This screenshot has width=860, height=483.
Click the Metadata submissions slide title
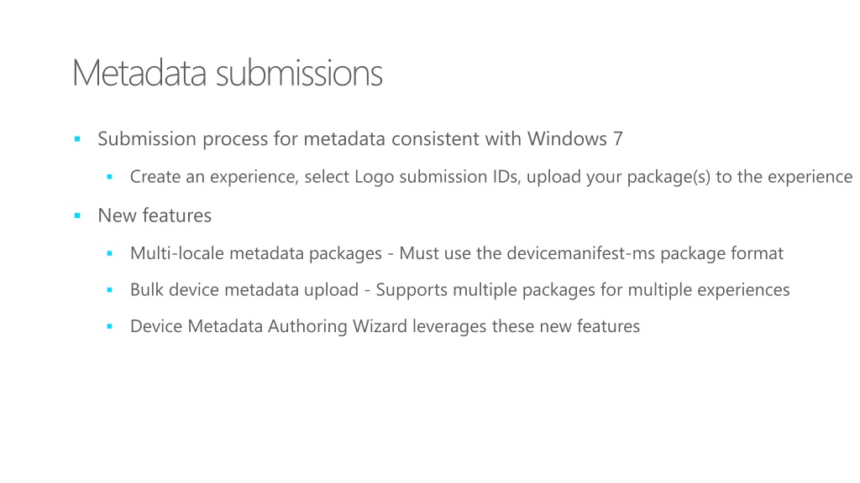pyautogui.click(x=227, y=72)
